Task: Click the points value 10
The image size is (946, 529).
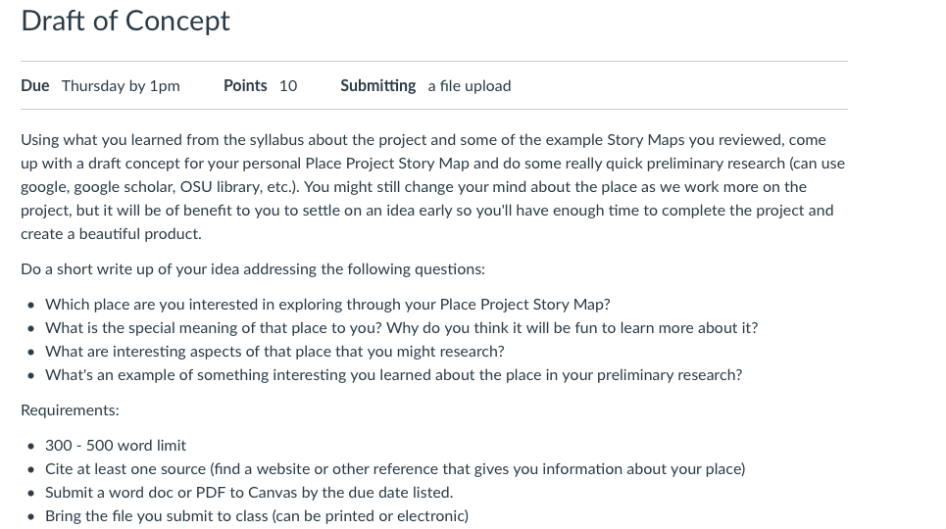Action: (x=288, y=85)
